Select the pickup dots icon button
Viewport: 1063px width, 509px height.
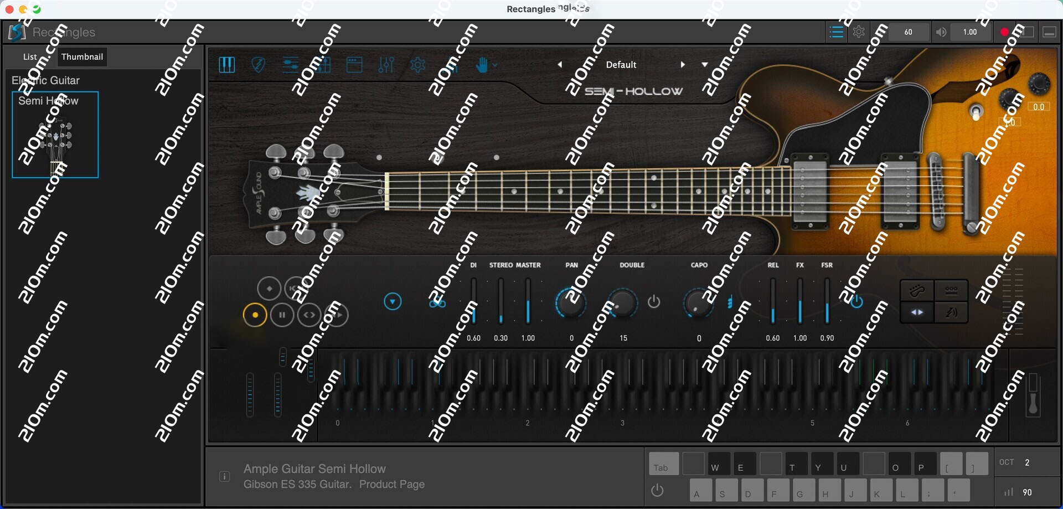[951, 290]
